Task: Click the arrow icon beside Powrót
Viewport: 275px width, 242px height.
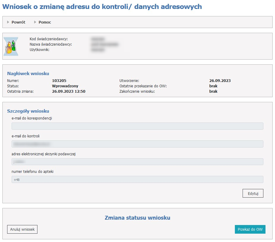Action: [8, 22]
